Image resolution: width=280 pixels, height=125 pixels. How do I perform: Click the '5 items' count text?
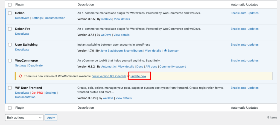[x=272, y=118]
